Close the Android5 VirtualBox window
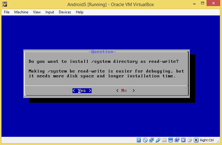This screenshot has width=222, height=145. click(214, 3)
